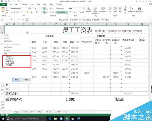Open the font size dropdown
The height and width of the screenshot is (121, 152).
click(33, 9)
